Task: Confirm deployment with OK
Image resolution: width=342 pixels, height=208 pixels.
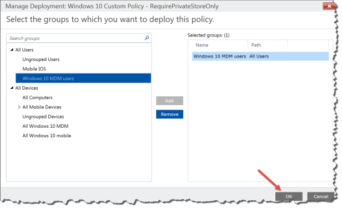Action: 289,196
